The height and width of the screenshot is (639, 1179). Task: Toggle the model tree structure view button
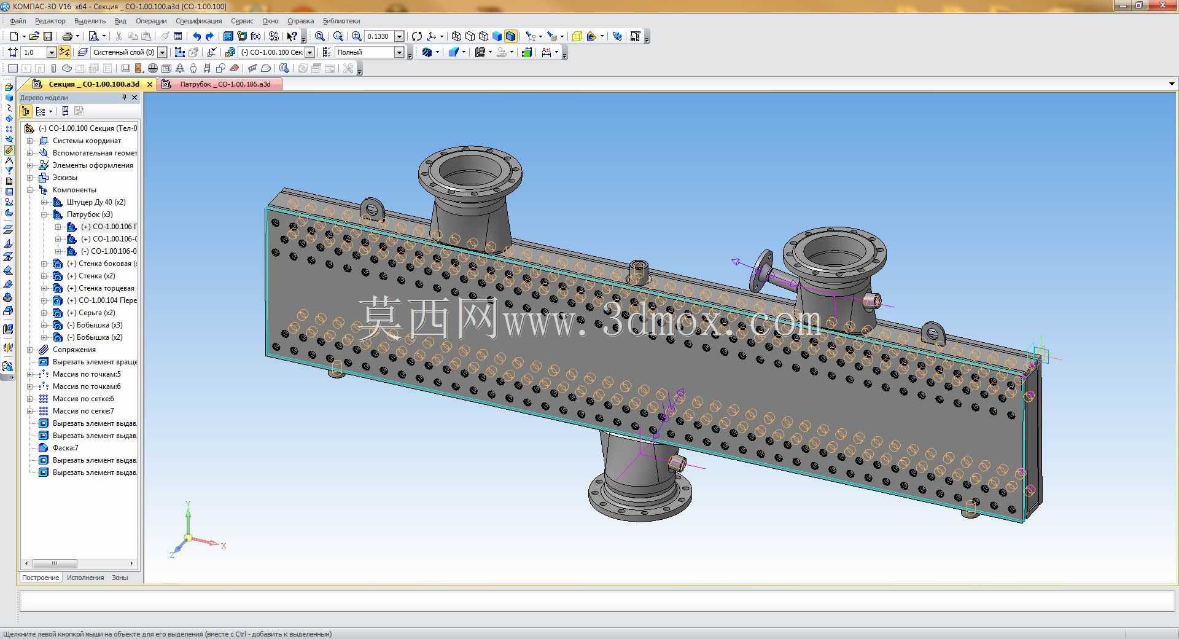(26, 111)
